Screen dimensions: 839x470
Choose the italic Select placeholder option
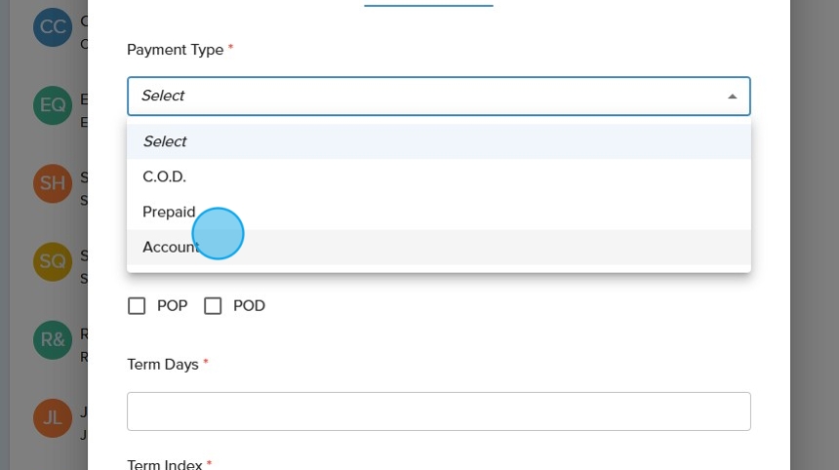click(165, 141)
